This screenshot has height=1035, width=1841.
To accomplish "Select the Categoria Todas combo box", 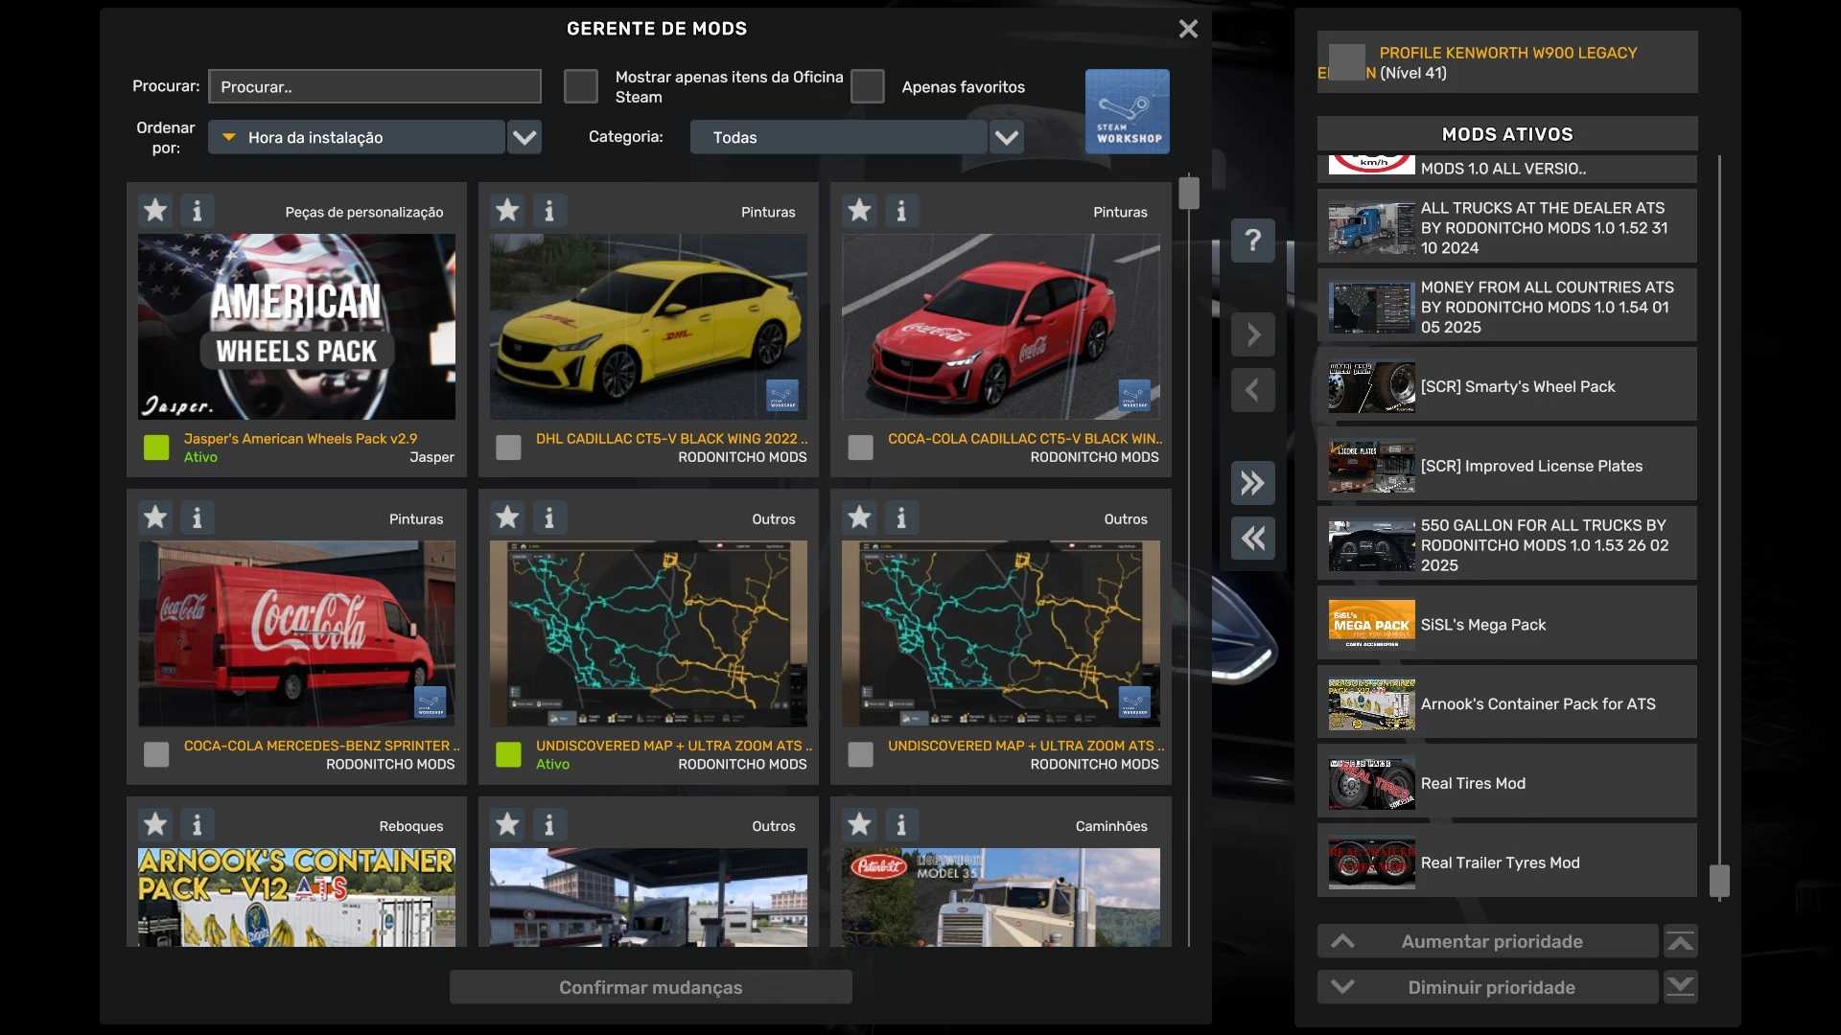I will tap(838, 137).
